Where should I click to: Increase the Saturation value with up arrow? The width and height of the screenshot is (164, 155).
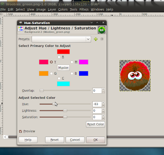click(103, 116)
